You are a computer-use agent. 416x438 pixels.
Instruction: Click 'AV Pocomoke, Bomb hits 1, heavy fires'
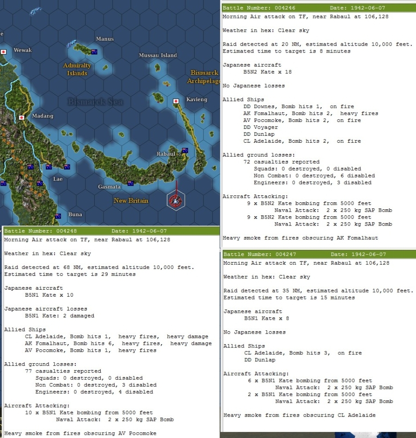(91, 351)
